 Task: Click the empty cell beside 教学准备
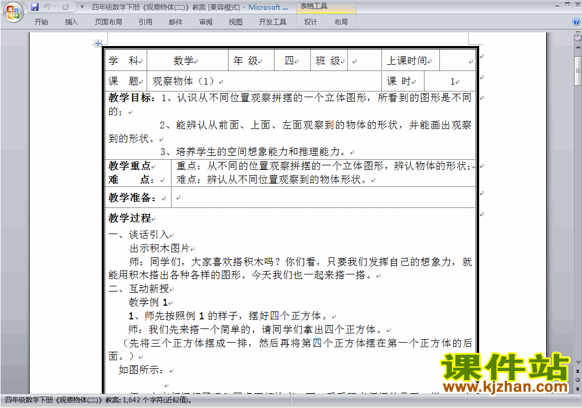[323, 197]
